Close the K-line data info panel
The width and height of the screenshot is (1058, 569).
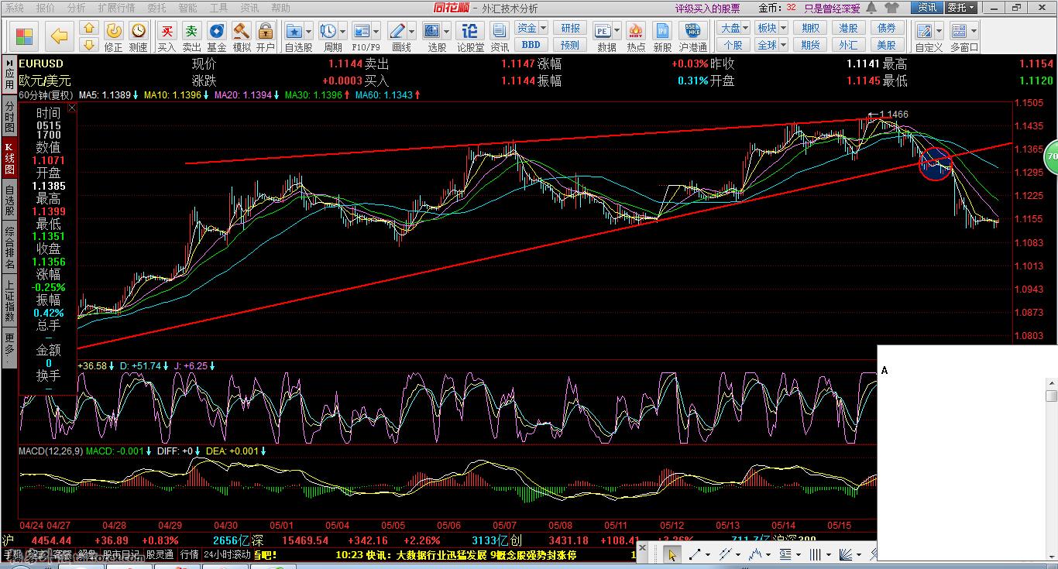coord(71,108)
